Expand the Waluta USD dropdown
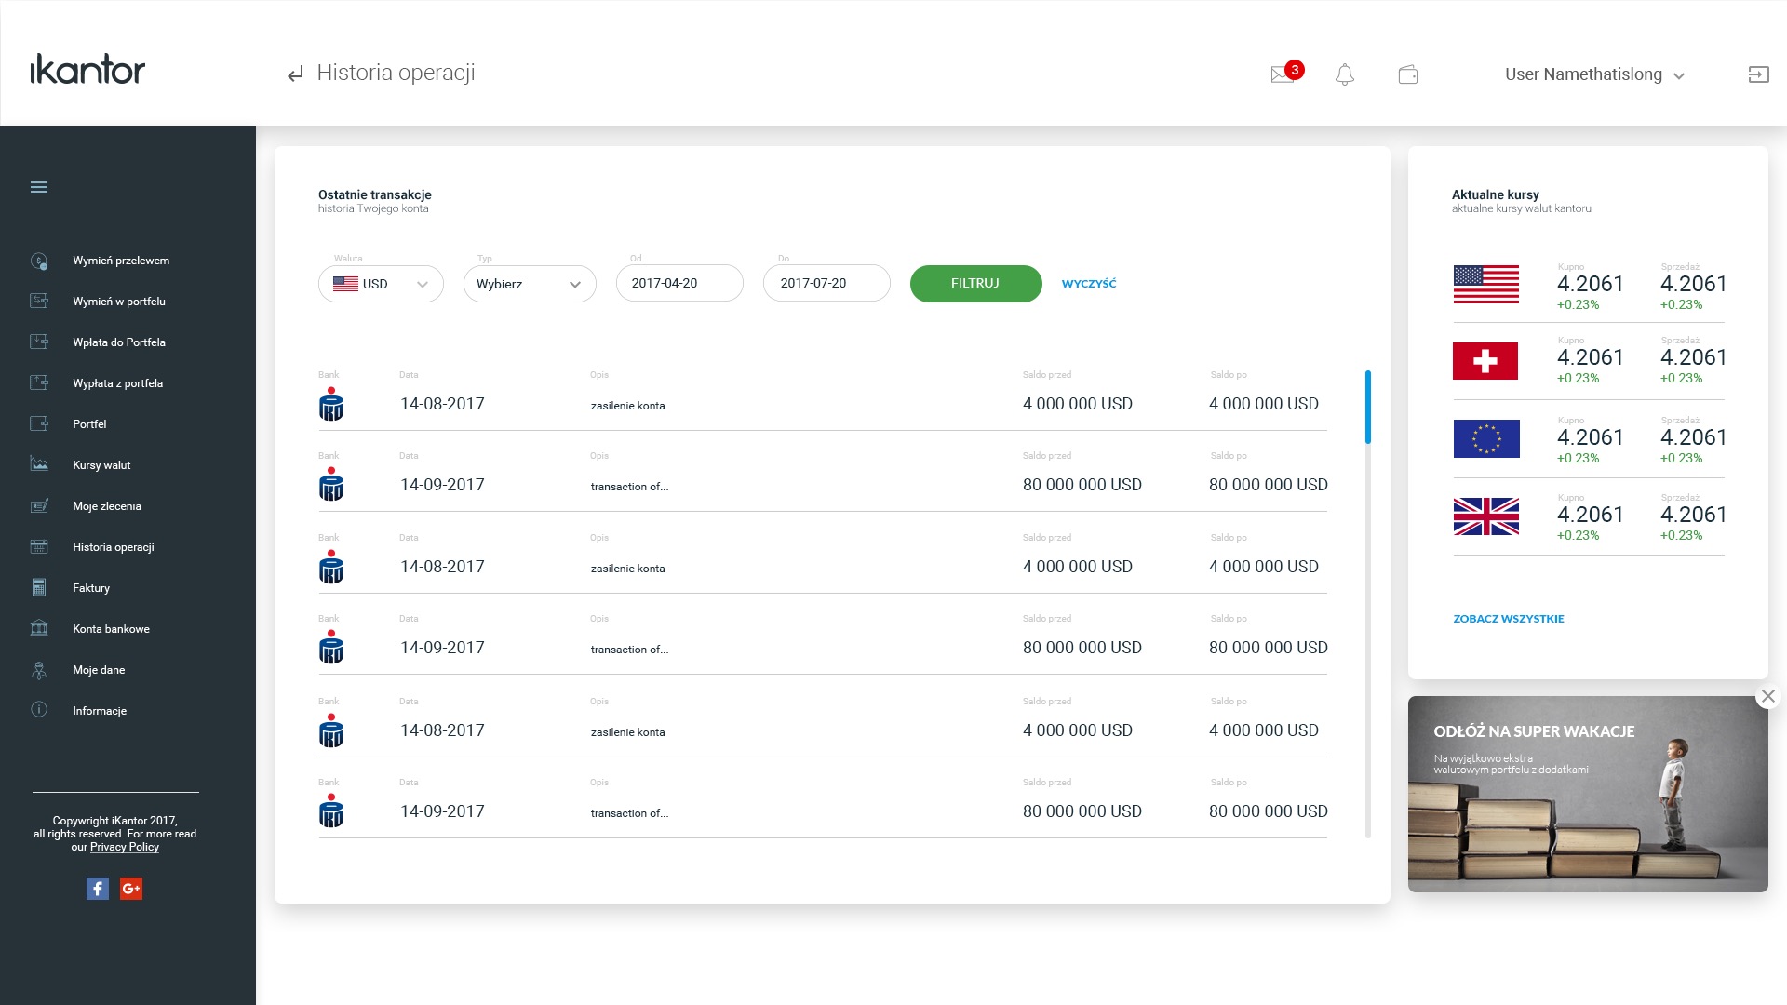This screenshot has width=1787, height=1005. tap(381, 284)
